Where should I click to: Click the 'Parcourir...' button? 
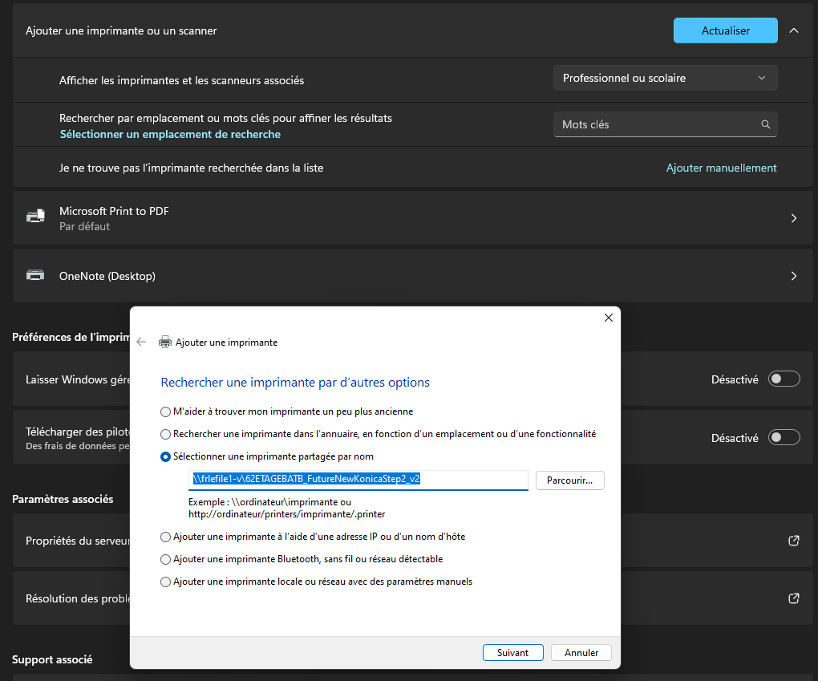point(569,480)
